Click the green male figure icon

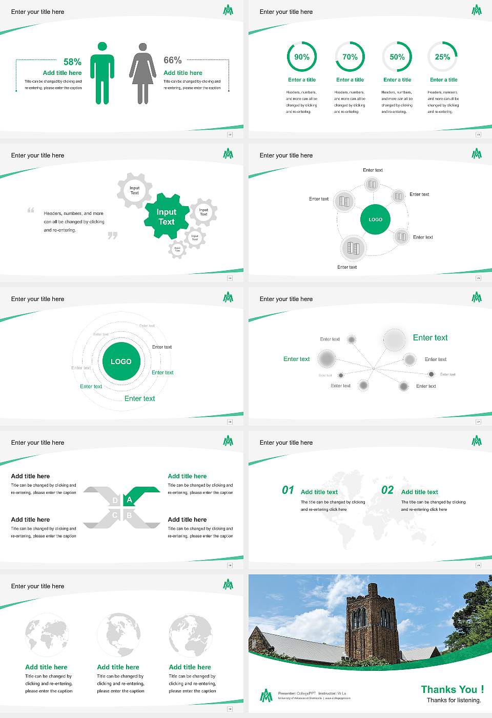[102, 73]
